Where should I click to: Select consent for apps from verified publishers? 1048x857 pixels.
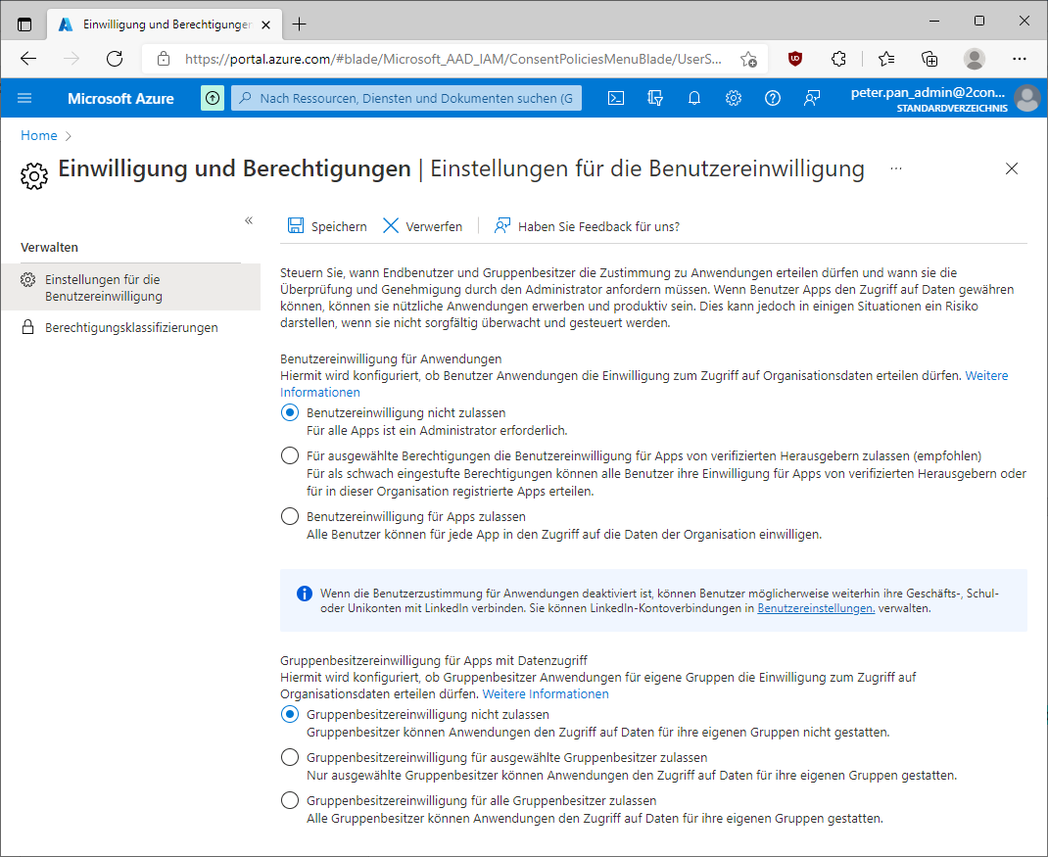coord(289,455)
